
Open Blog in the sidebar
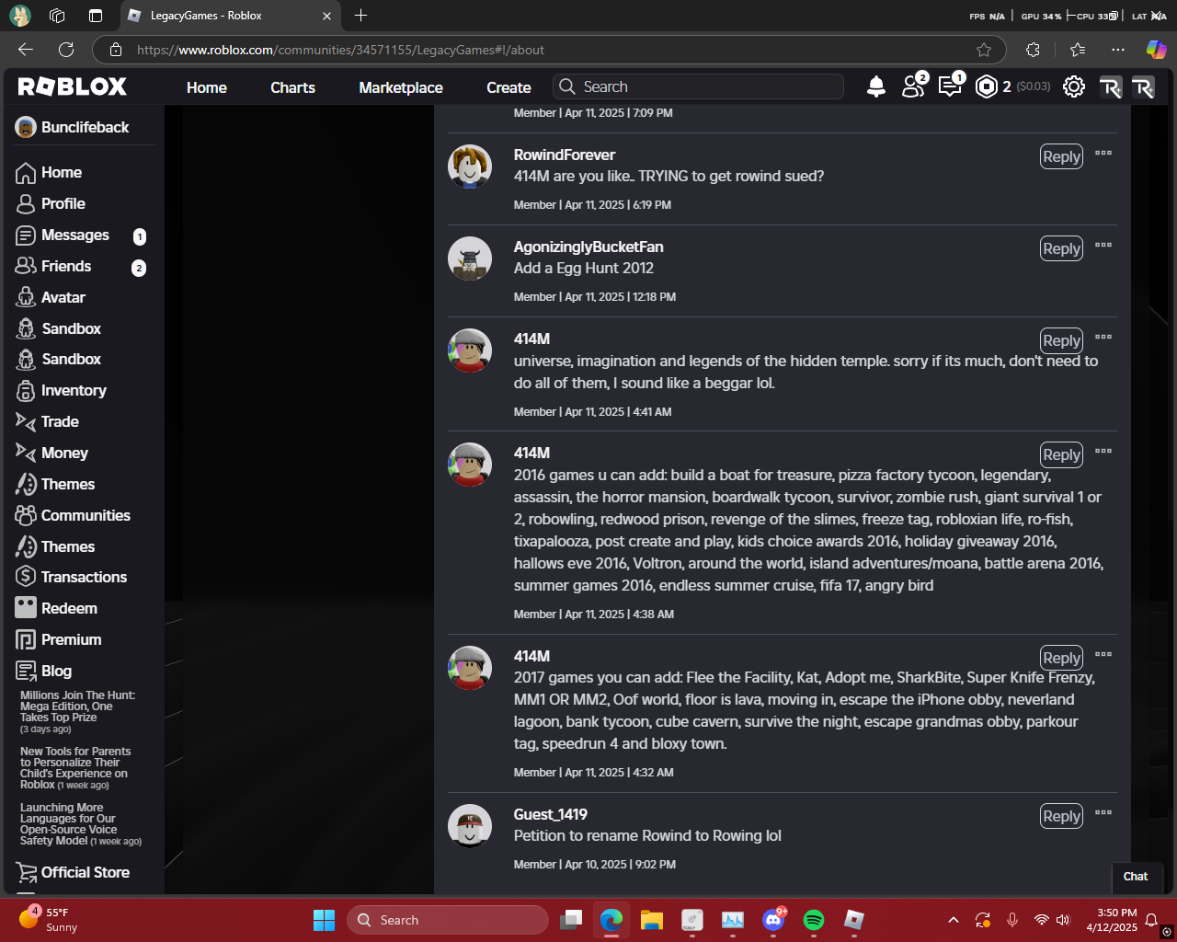coord(56,672)
